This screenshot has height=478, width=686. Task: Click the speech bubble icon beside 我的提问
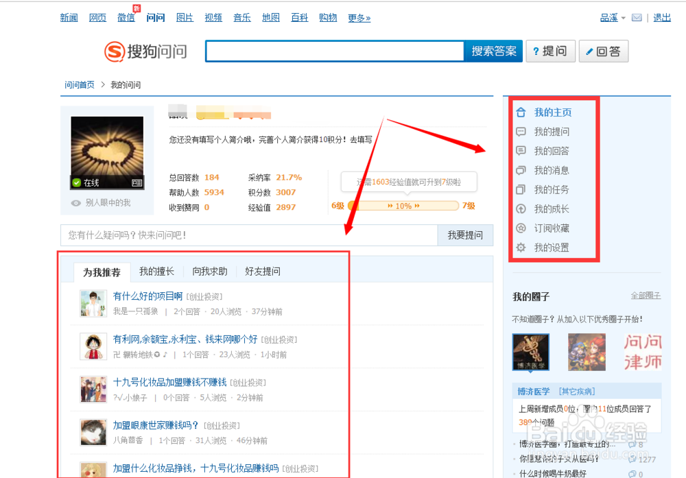coord(521,132)
